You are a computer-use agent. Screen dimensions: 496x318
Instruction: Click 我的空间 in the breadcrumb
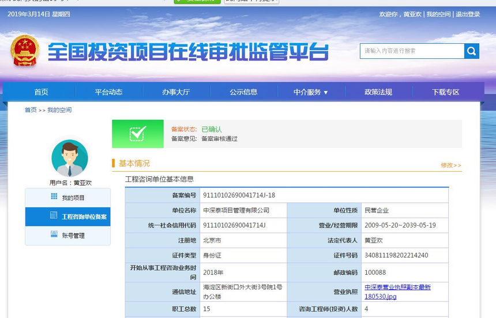pos(59,110)
